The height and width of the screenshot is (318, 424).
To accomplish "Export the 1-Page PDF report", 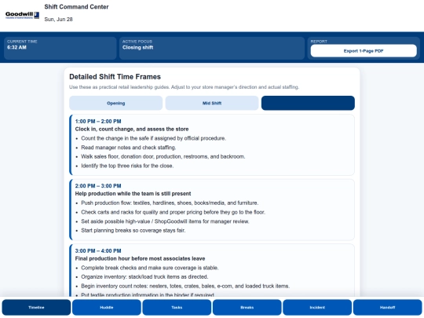I will tap(364, 51).
